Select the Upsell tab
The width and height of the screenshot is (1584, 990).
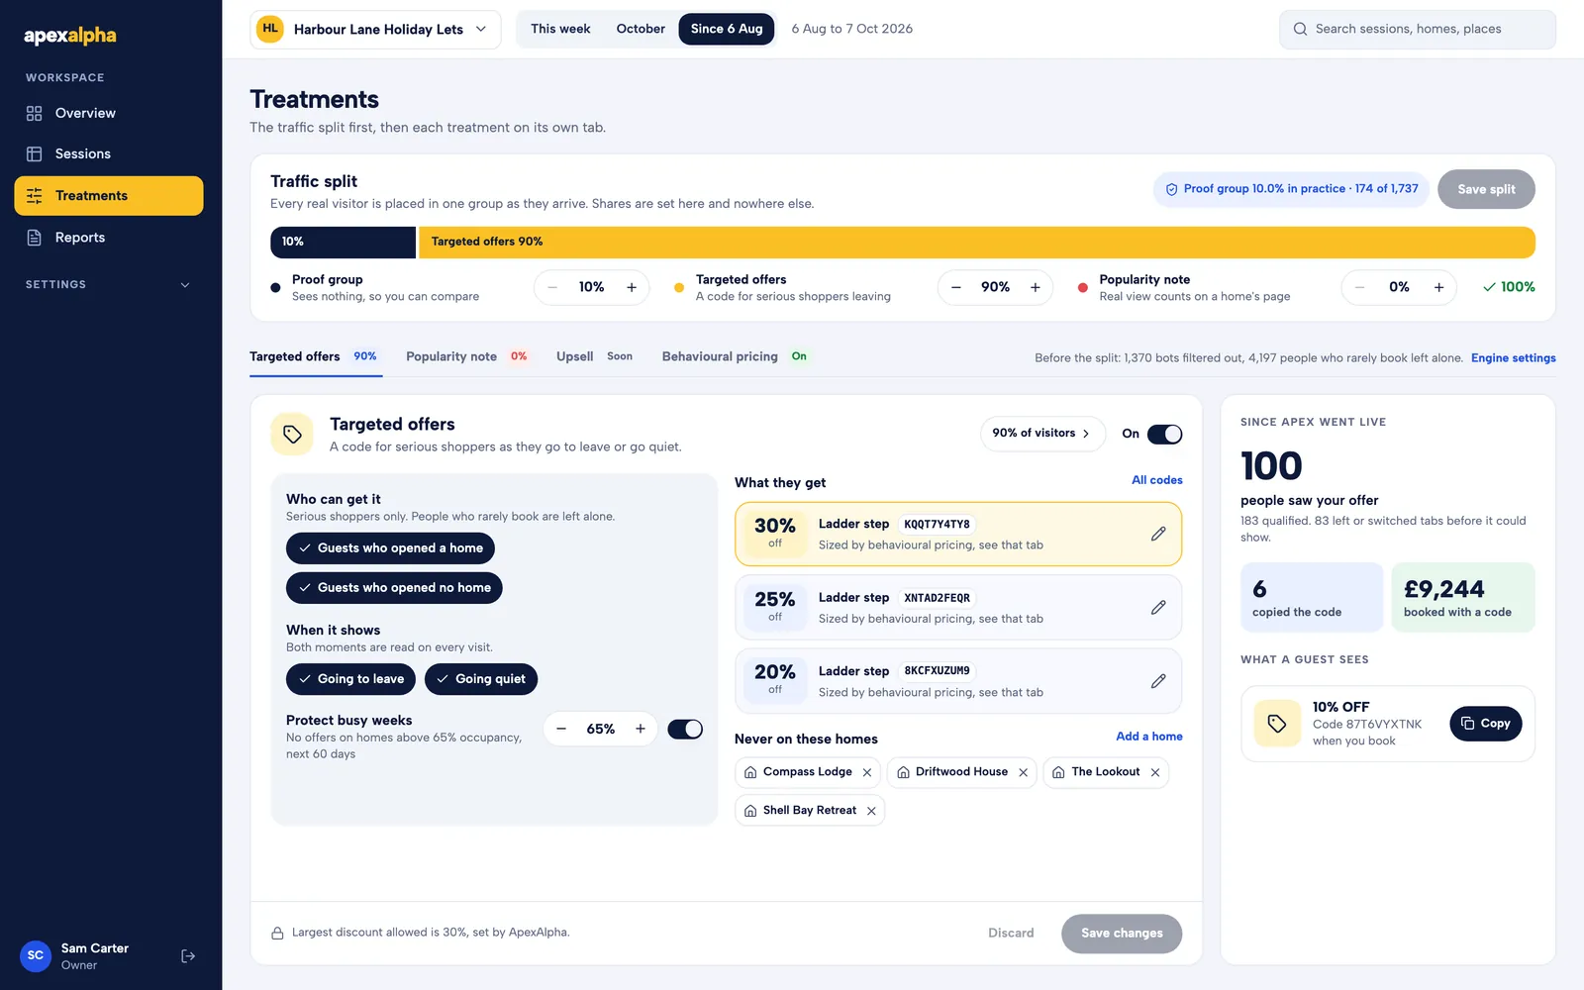(x=594, y=356)
